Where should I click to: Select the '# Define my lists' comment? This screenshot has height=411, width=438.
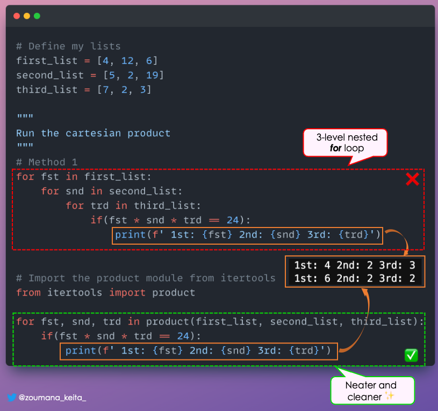68,46
